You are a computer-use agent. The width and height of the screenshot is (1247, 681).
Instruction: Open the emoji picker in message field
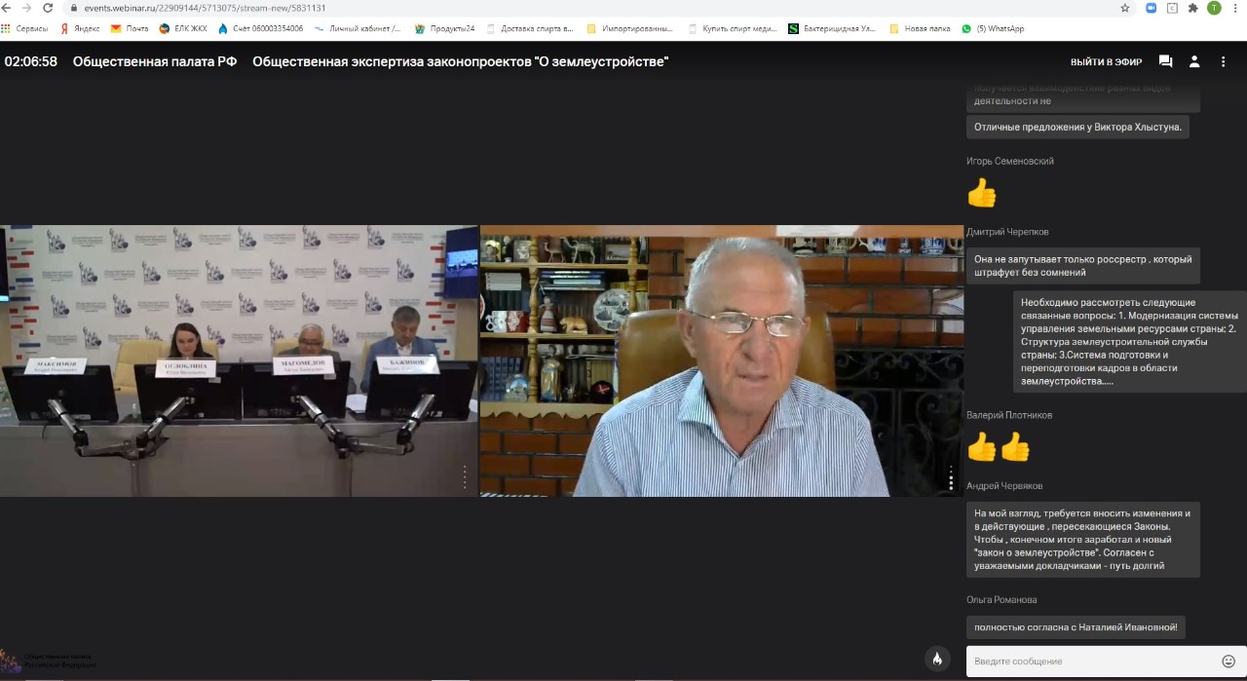point(1228,662)
